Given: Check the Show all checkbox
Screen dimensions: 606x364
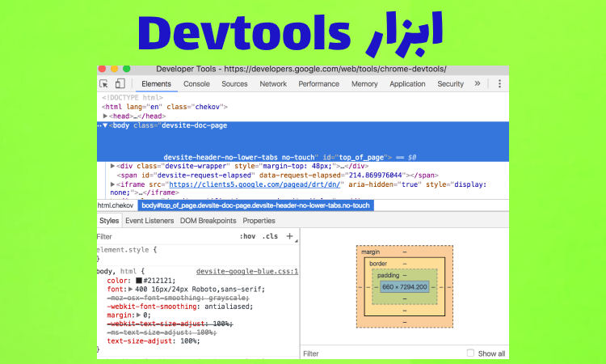Looking at the screenshot, I should [470, 353].
